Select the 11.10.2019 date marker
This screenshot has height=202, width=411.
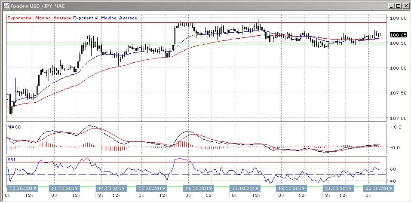coord(64,188)
